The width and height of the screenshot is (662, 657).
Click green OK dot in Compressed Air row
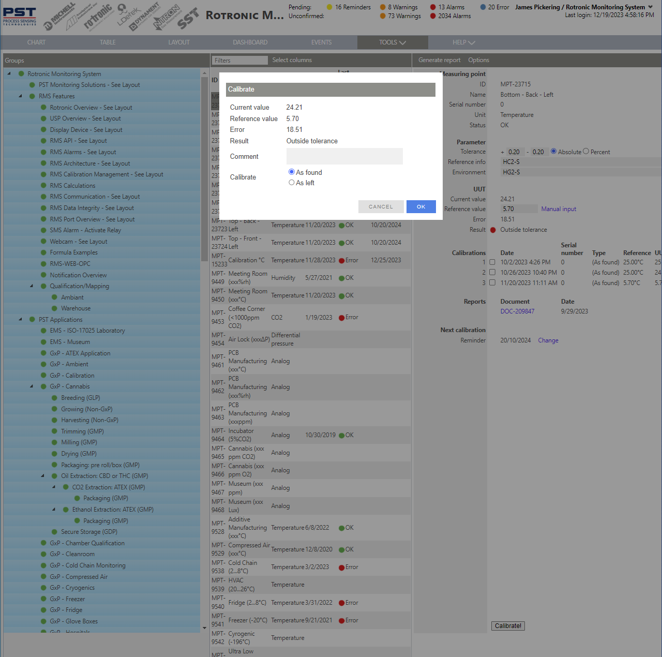tap(342, 550)
